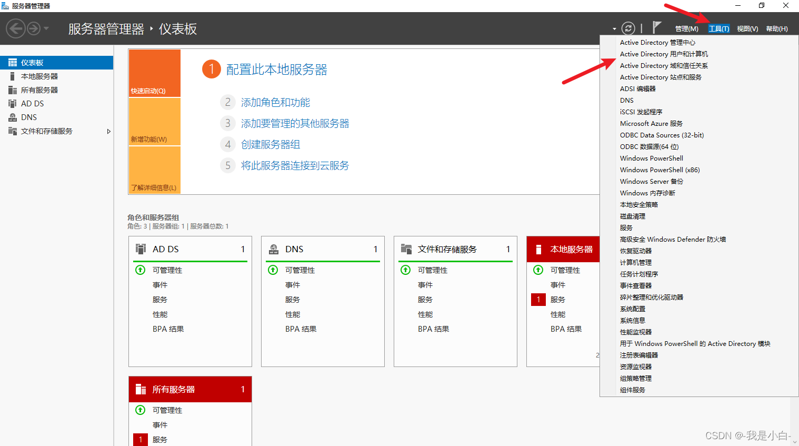799x446 pixels.
Task: Click red alert badge beside 所有服务器 服务
Action: click(141, 440)
